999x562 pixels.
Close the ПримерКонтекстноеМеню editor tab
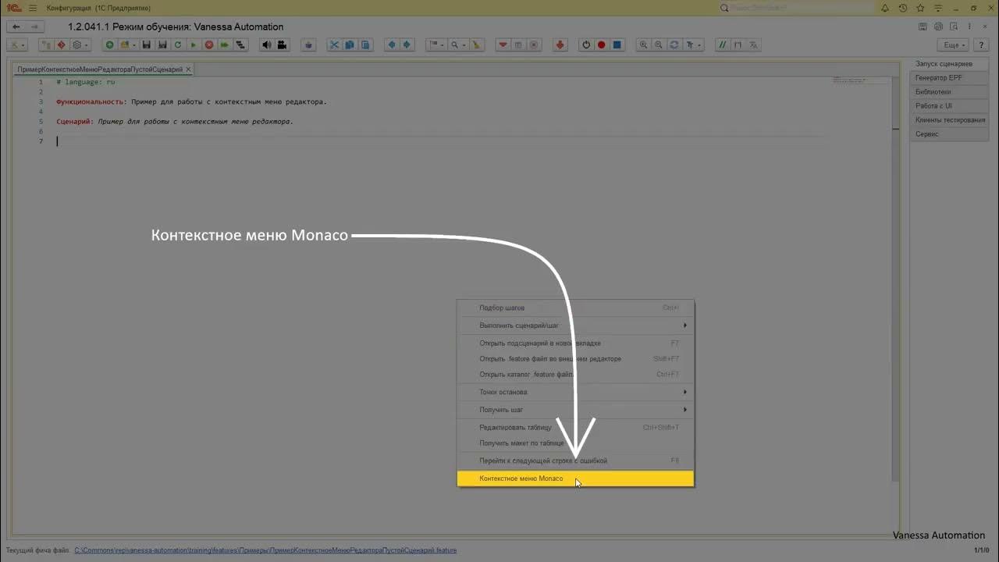pyautogui.click(x=188, y=69)
